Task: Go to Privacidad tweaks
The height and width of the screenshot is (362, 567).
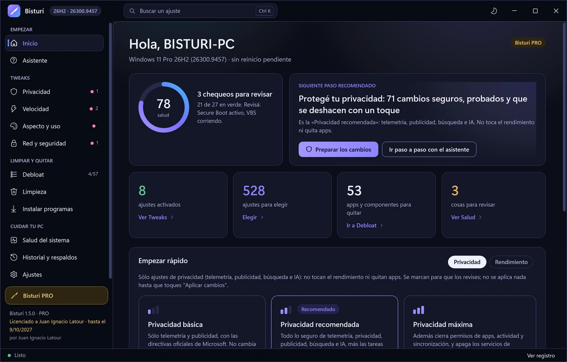Action: tap(54, 92)
